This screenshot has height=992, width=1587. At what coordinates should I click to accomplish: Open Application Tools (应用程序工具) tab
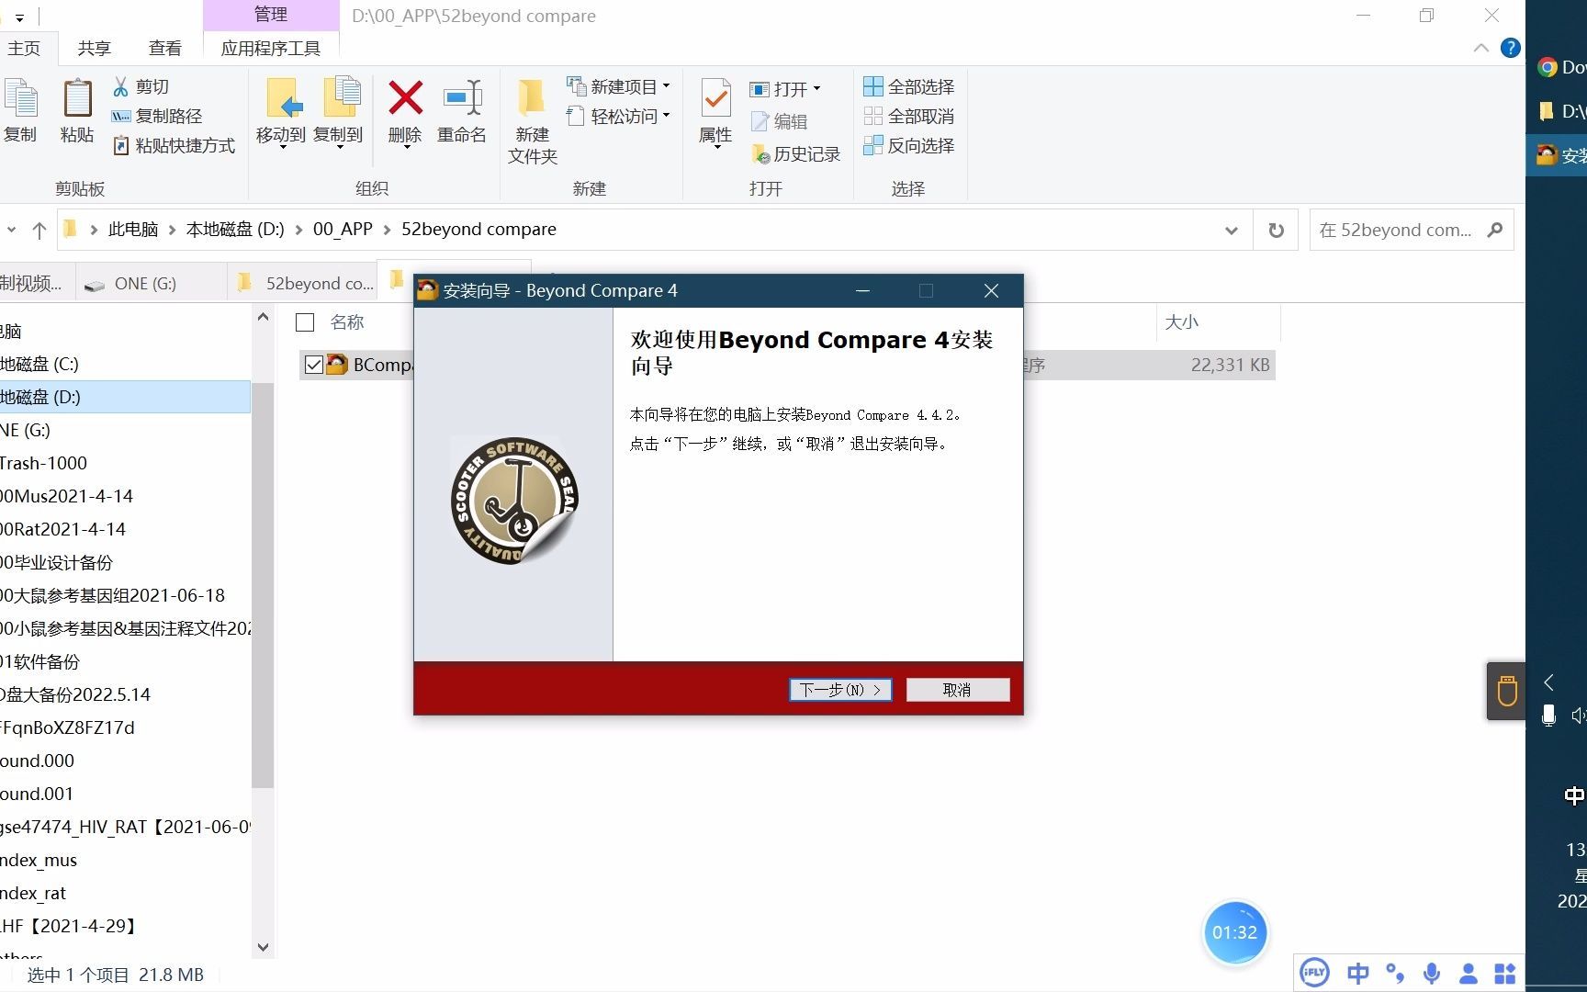pyautogui.click(x=271, y=48)
